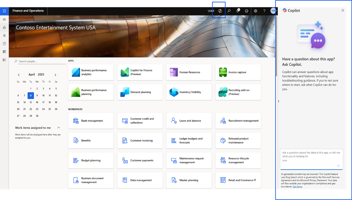
Task: Open the Benefits workspace
Action: point(91,141)
